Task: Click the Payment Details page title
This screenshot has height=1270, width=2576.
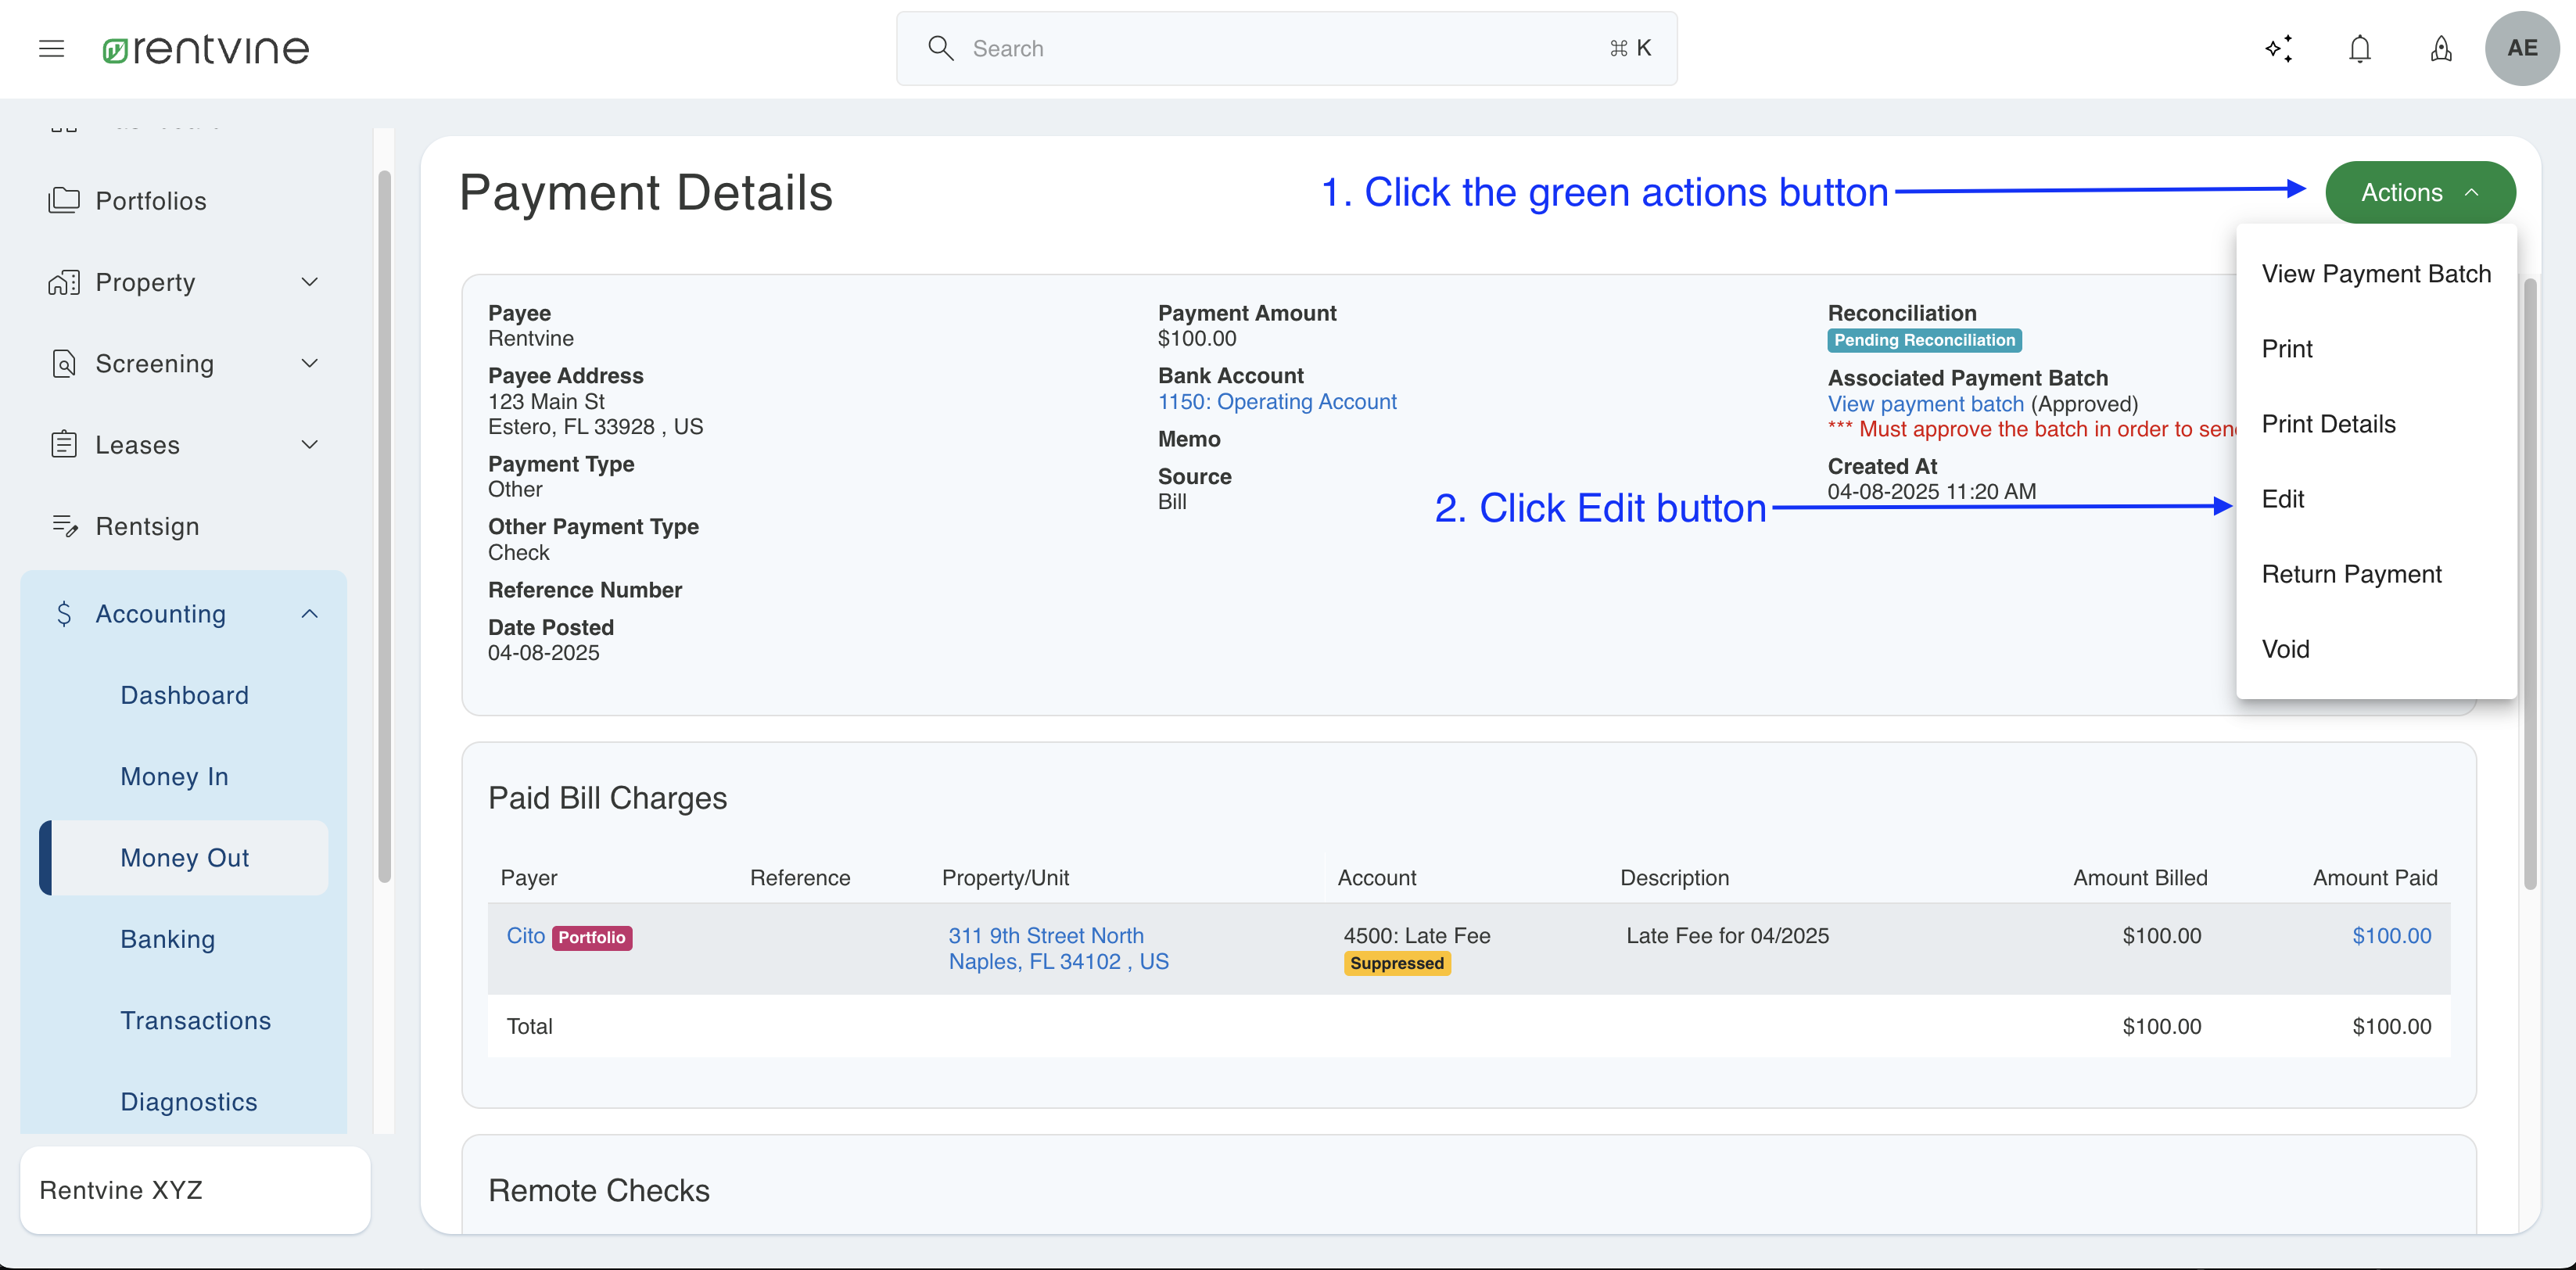Action: click(645, 192)
